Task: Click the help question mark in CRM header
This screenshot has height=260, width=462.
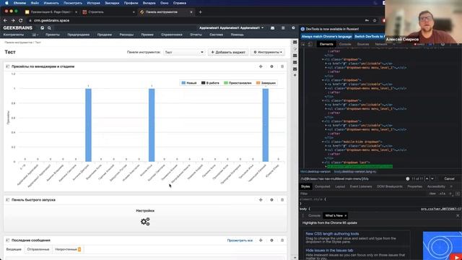Action: (x=293, y=28)
